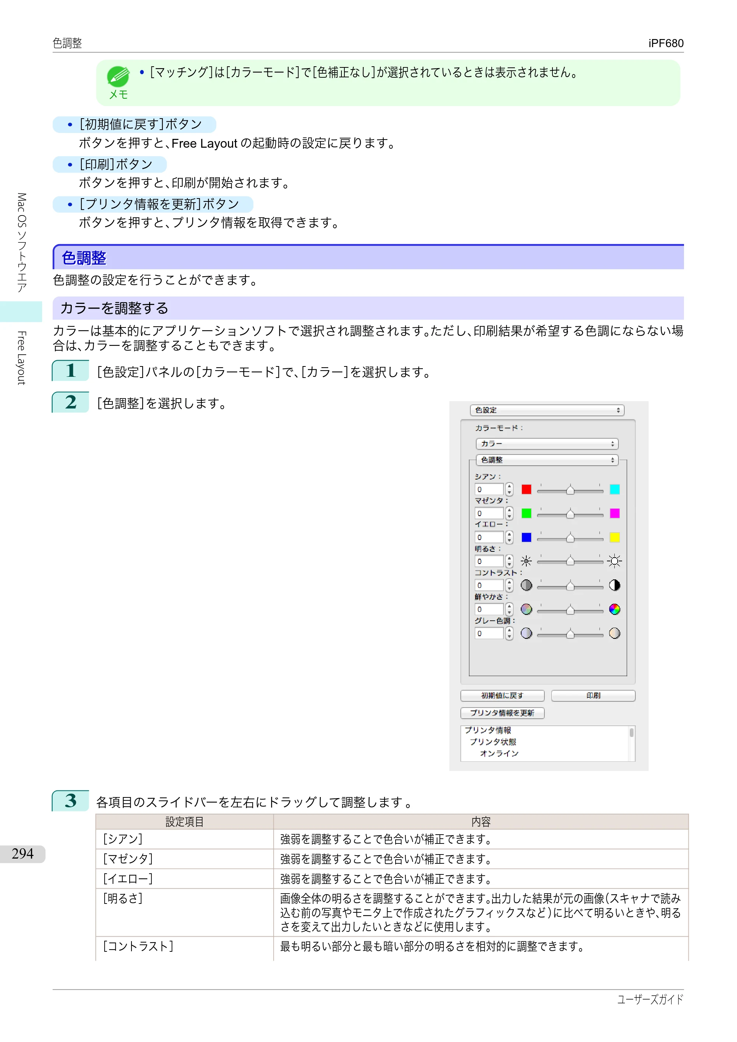This screenshot has height=1042, width=737.
Task: Click the green swatch in the マゼンタ row
Action: [526, 513]
